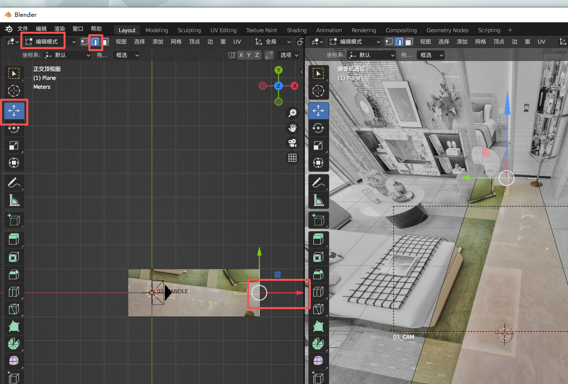Toggle camera view icon in left viewport

pos(292,143)
